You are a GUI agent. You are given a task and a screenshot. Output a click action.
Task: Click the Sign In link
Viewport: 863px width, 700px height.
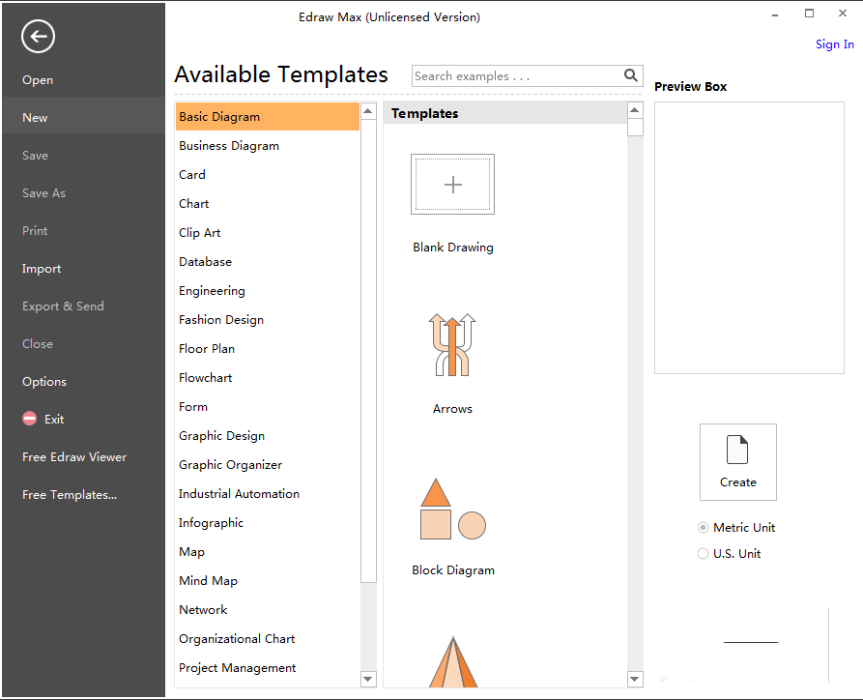[x=834, y=44]
